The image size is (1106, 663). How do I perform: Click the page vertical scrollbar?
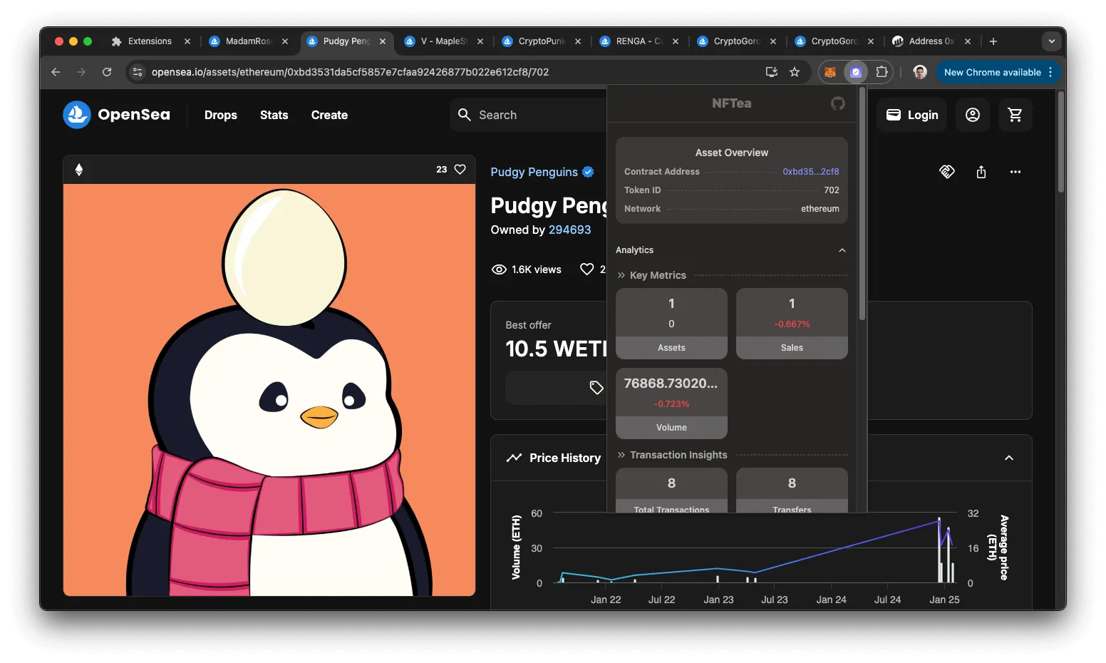(1061, 143)
